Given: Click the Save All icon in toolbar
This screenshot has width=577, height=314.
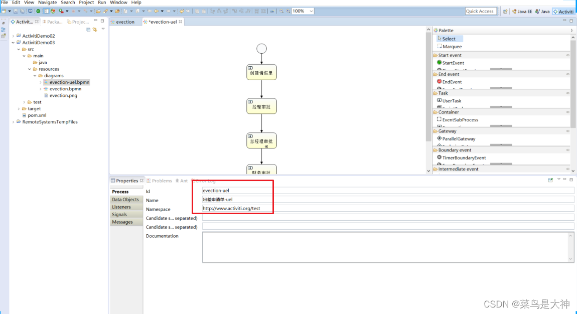Looking at the screenshot, I should [x=22, y=11].
